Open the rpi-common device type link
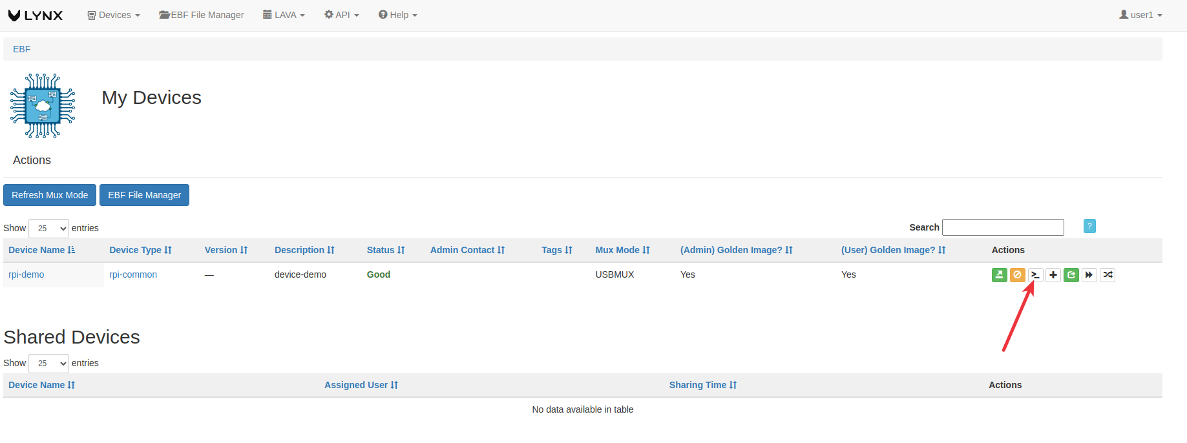Screen dimensions: 1187x443 click(133, 274)
